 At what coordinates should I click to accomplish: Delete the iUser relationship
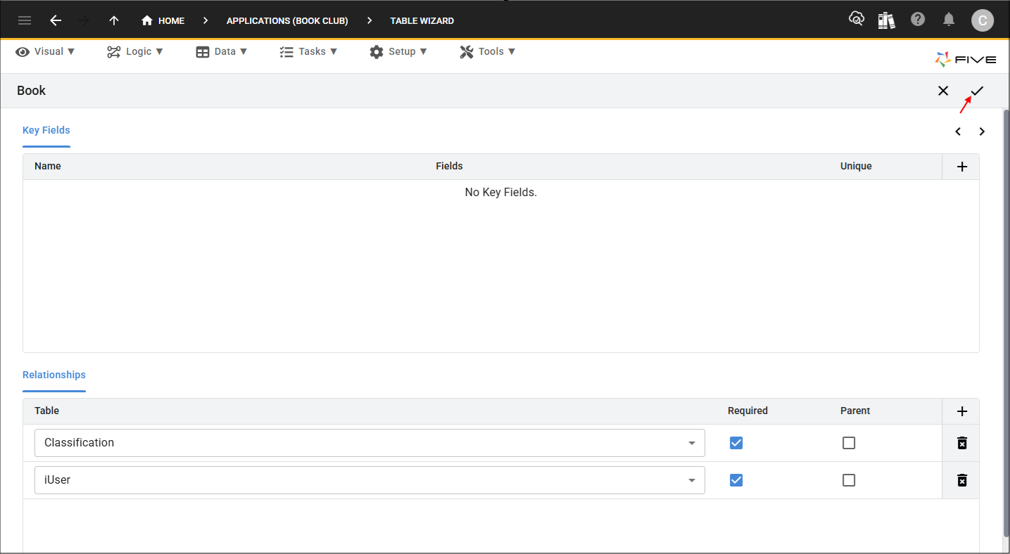(x=962, y=480)
